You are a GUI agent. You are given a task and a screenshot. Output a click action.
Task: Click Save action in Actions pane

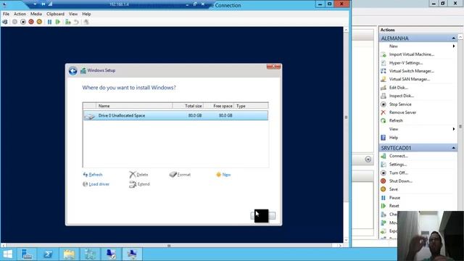[394, 189]
